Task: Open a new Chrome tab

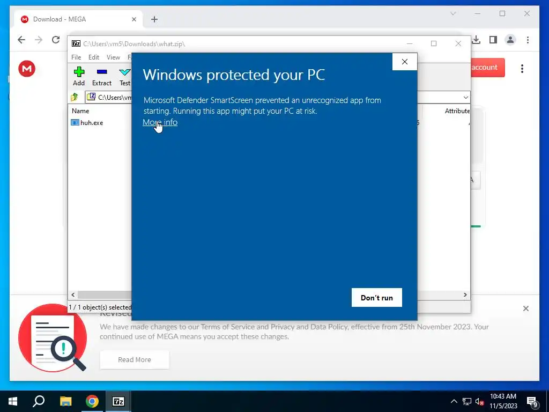Action: (154, 19)
